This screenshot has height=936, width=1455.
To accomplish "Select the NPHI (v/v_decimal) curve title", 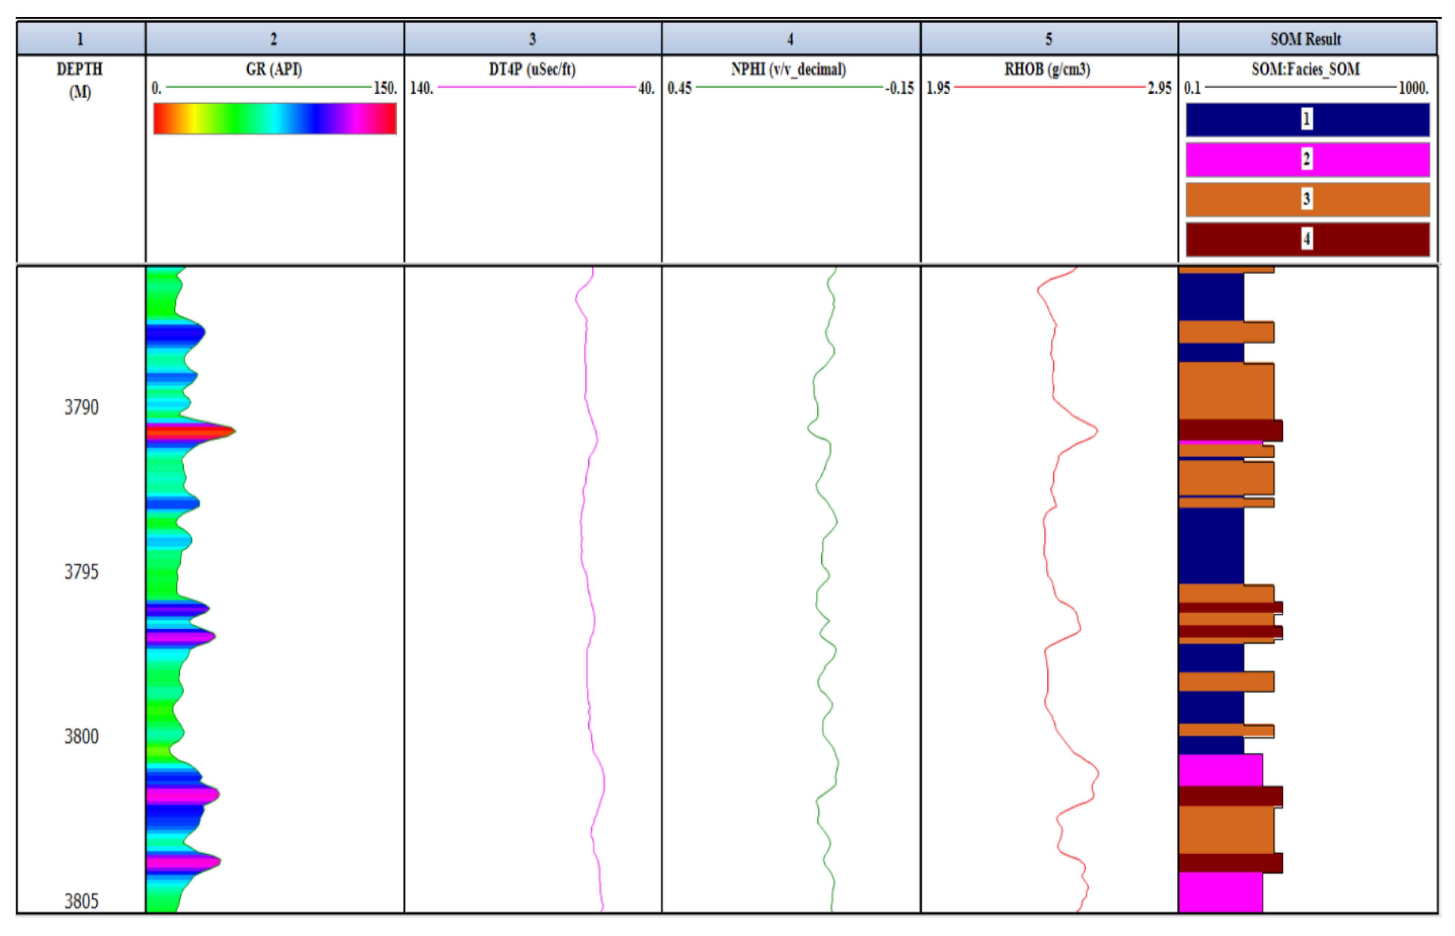I will [x=789, y=69].
